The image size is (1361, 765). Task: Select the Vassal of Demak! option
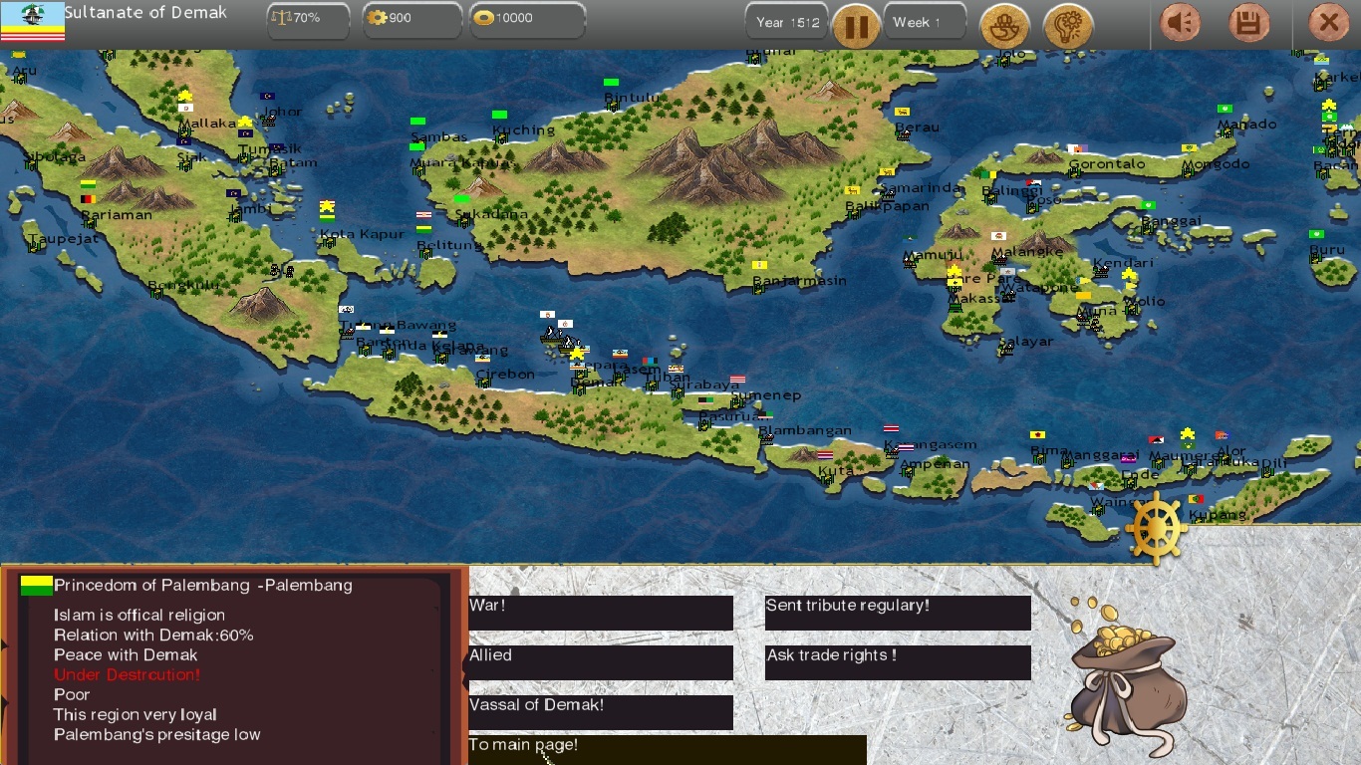point(601,712)
